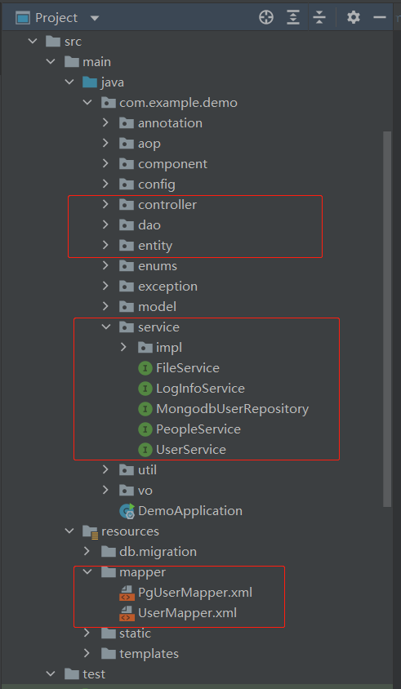Select the com.example.demo package
Image resolution: width=401 pixels, height=689 pixels.
click(x=169, y=103)
